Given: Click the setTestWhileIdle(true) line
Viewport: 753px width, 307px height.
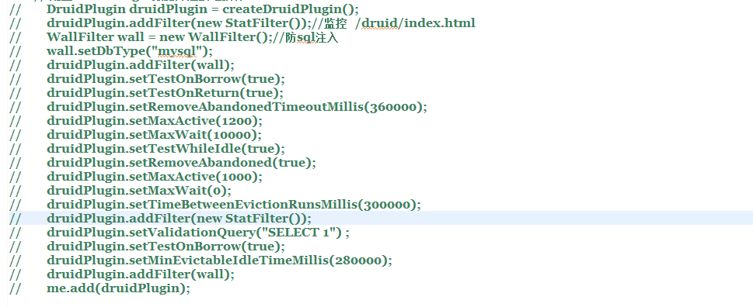Looking at the screenshot, I should click(166, 149).
